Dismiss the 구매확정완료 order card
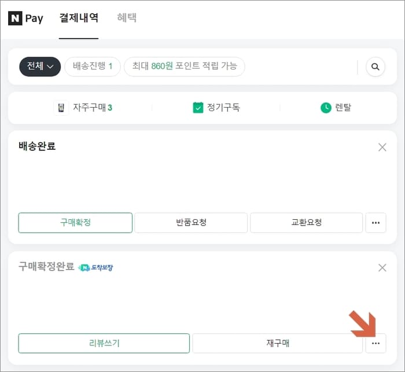405x372 pixels. coord(382,268)
